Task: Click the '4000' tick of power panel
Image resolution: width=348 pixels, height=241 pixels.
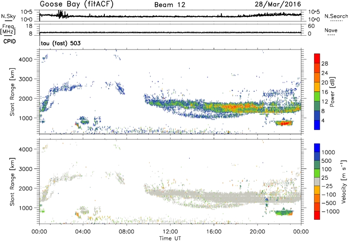Action: point(25,60)
